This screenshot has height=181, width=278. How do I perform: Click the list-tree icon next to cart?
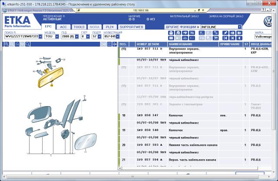pos(215,33)
